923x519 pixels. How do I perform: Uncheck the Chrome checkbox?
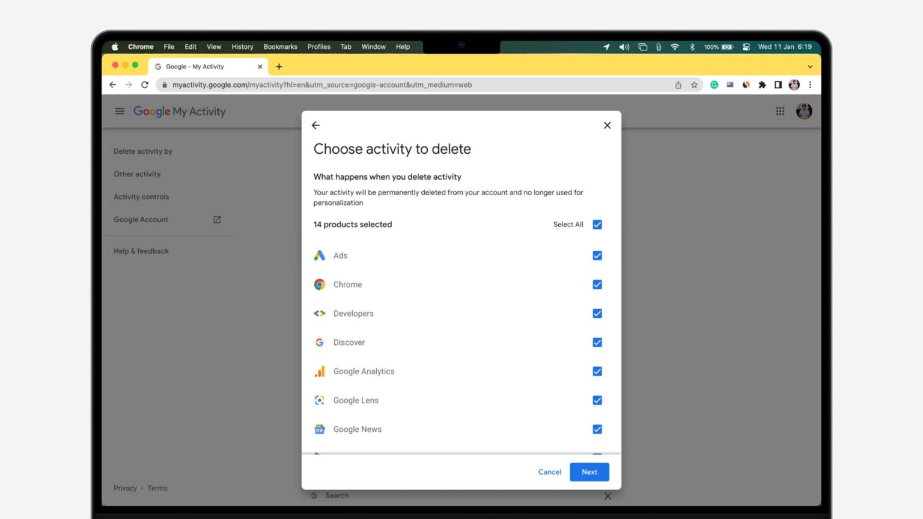click(597, 285)
